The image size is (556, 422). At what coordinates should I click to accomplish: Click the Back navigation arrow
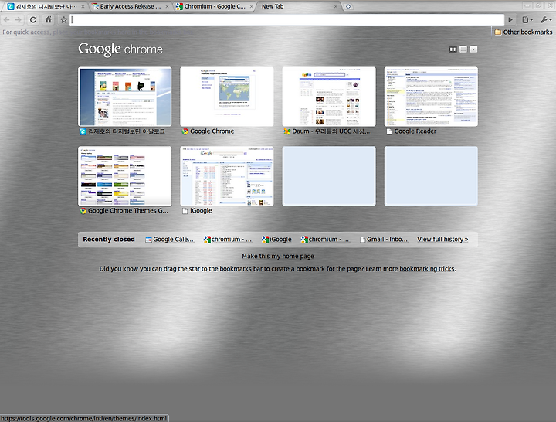[7, 20]
